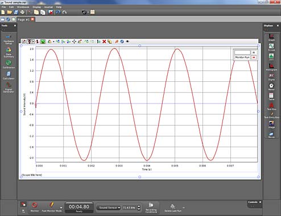Add a Table display from the palette

(271, 97)
